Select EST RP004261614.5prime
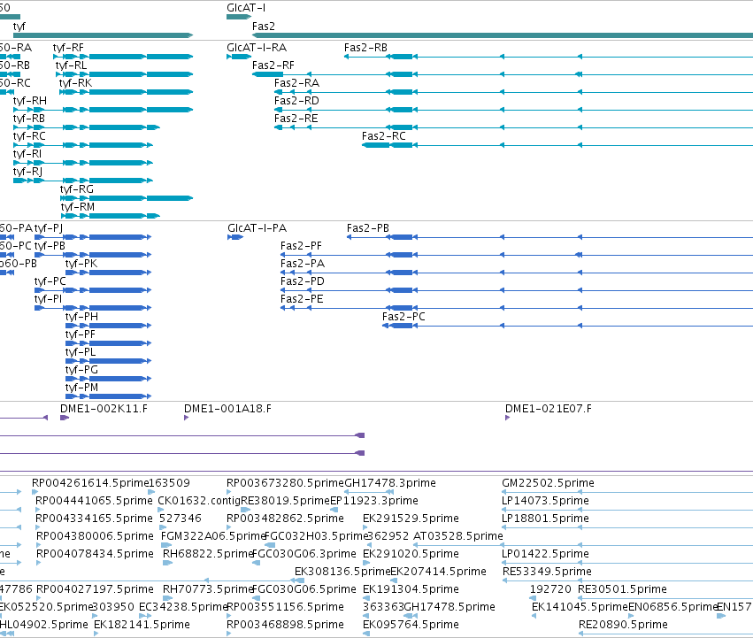This screenshot has width=753, height=638. [35, 492]
